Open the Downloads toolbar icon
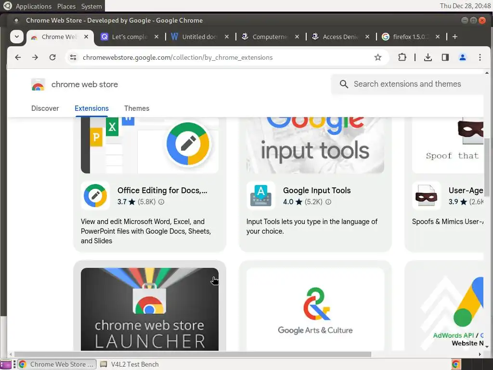Image resolution: width=493 pixels, height=370 pixels. 428,57
